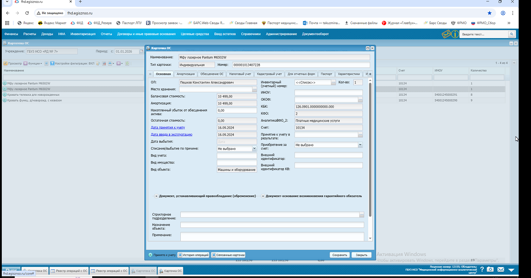531x278 pixels.
Task: Click the ellipsis button next to Инвентарный номер list
Action: pos(334,82)
